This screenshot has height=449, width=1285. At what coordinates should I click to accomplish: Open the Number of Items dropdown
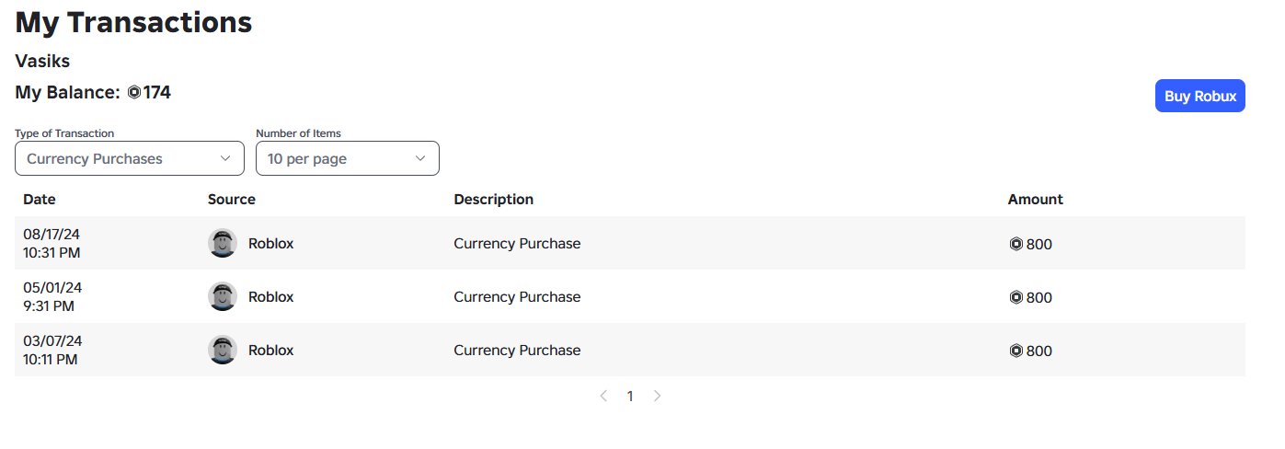click(348, 158)
